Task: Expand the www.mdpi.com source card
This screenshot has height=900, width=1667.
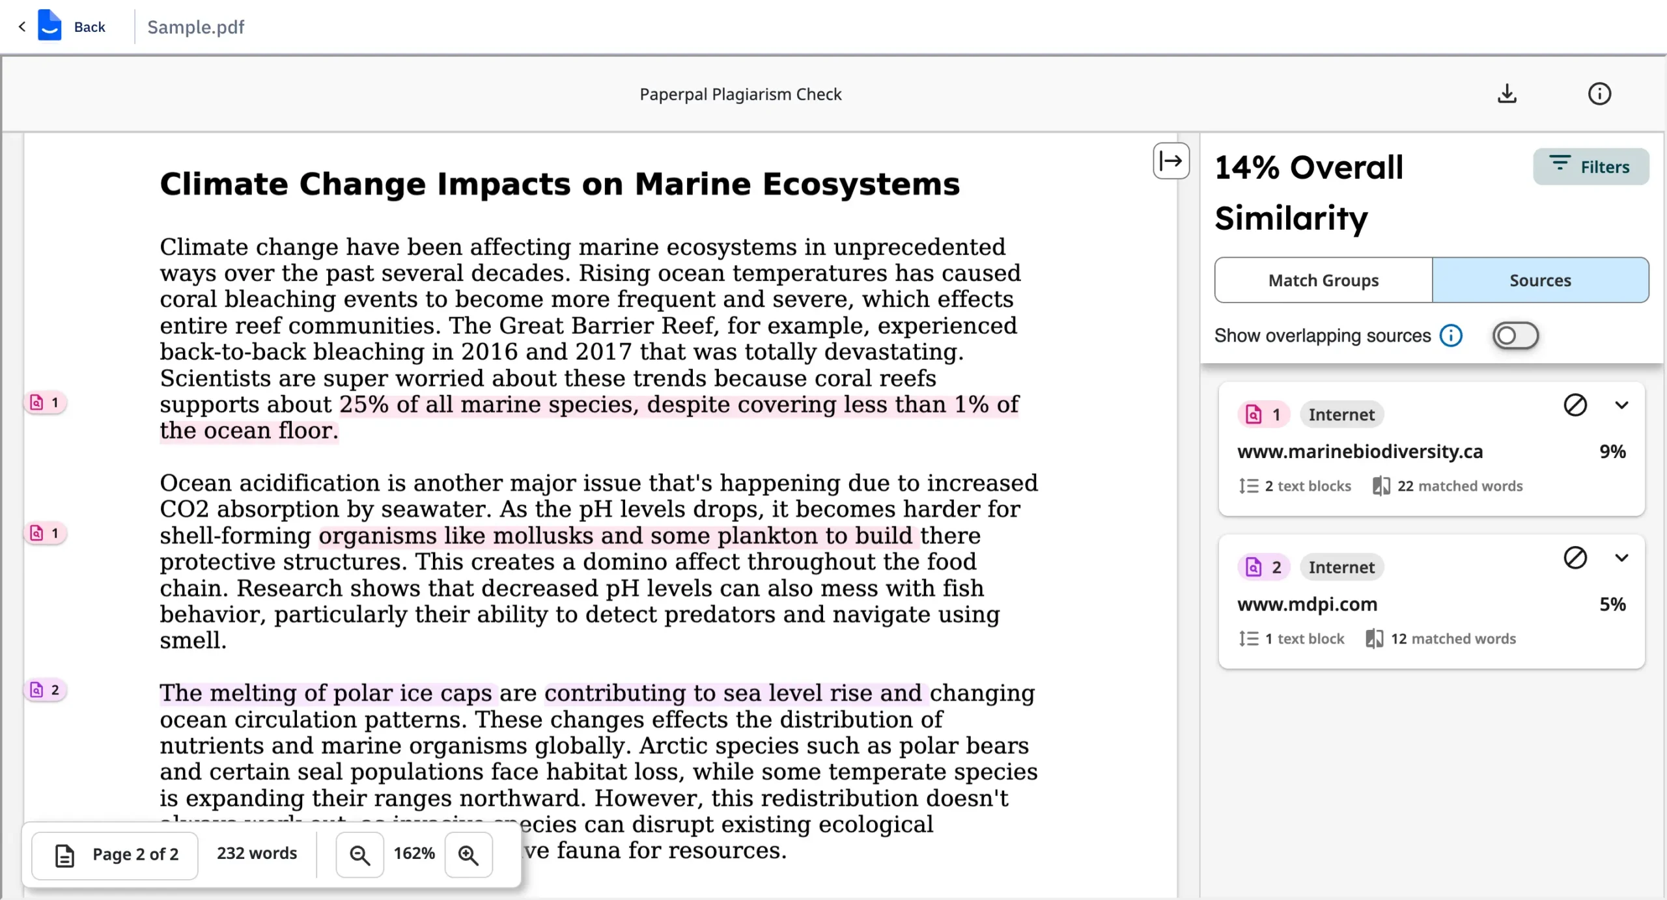Action: [x=1621, y=558]
